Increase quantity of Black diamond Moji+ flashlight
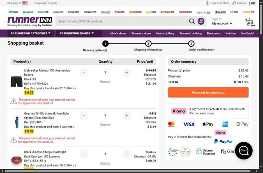 coord(127,154)
